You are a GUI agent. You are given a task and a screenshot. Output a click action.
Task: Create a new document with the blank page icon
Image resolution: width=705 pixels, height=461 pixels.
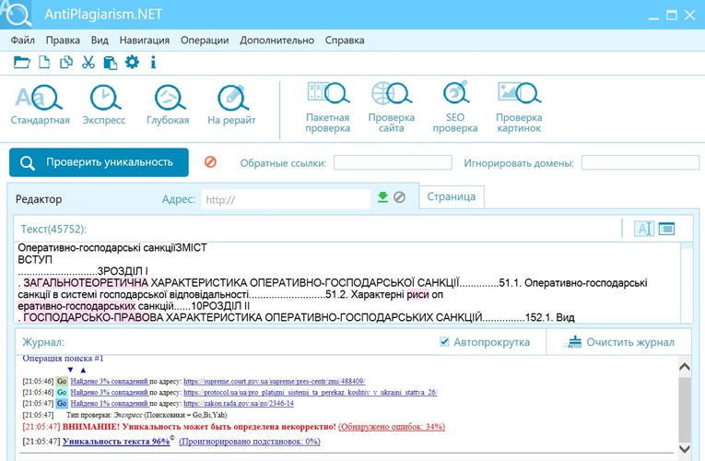tap(44, 62)
